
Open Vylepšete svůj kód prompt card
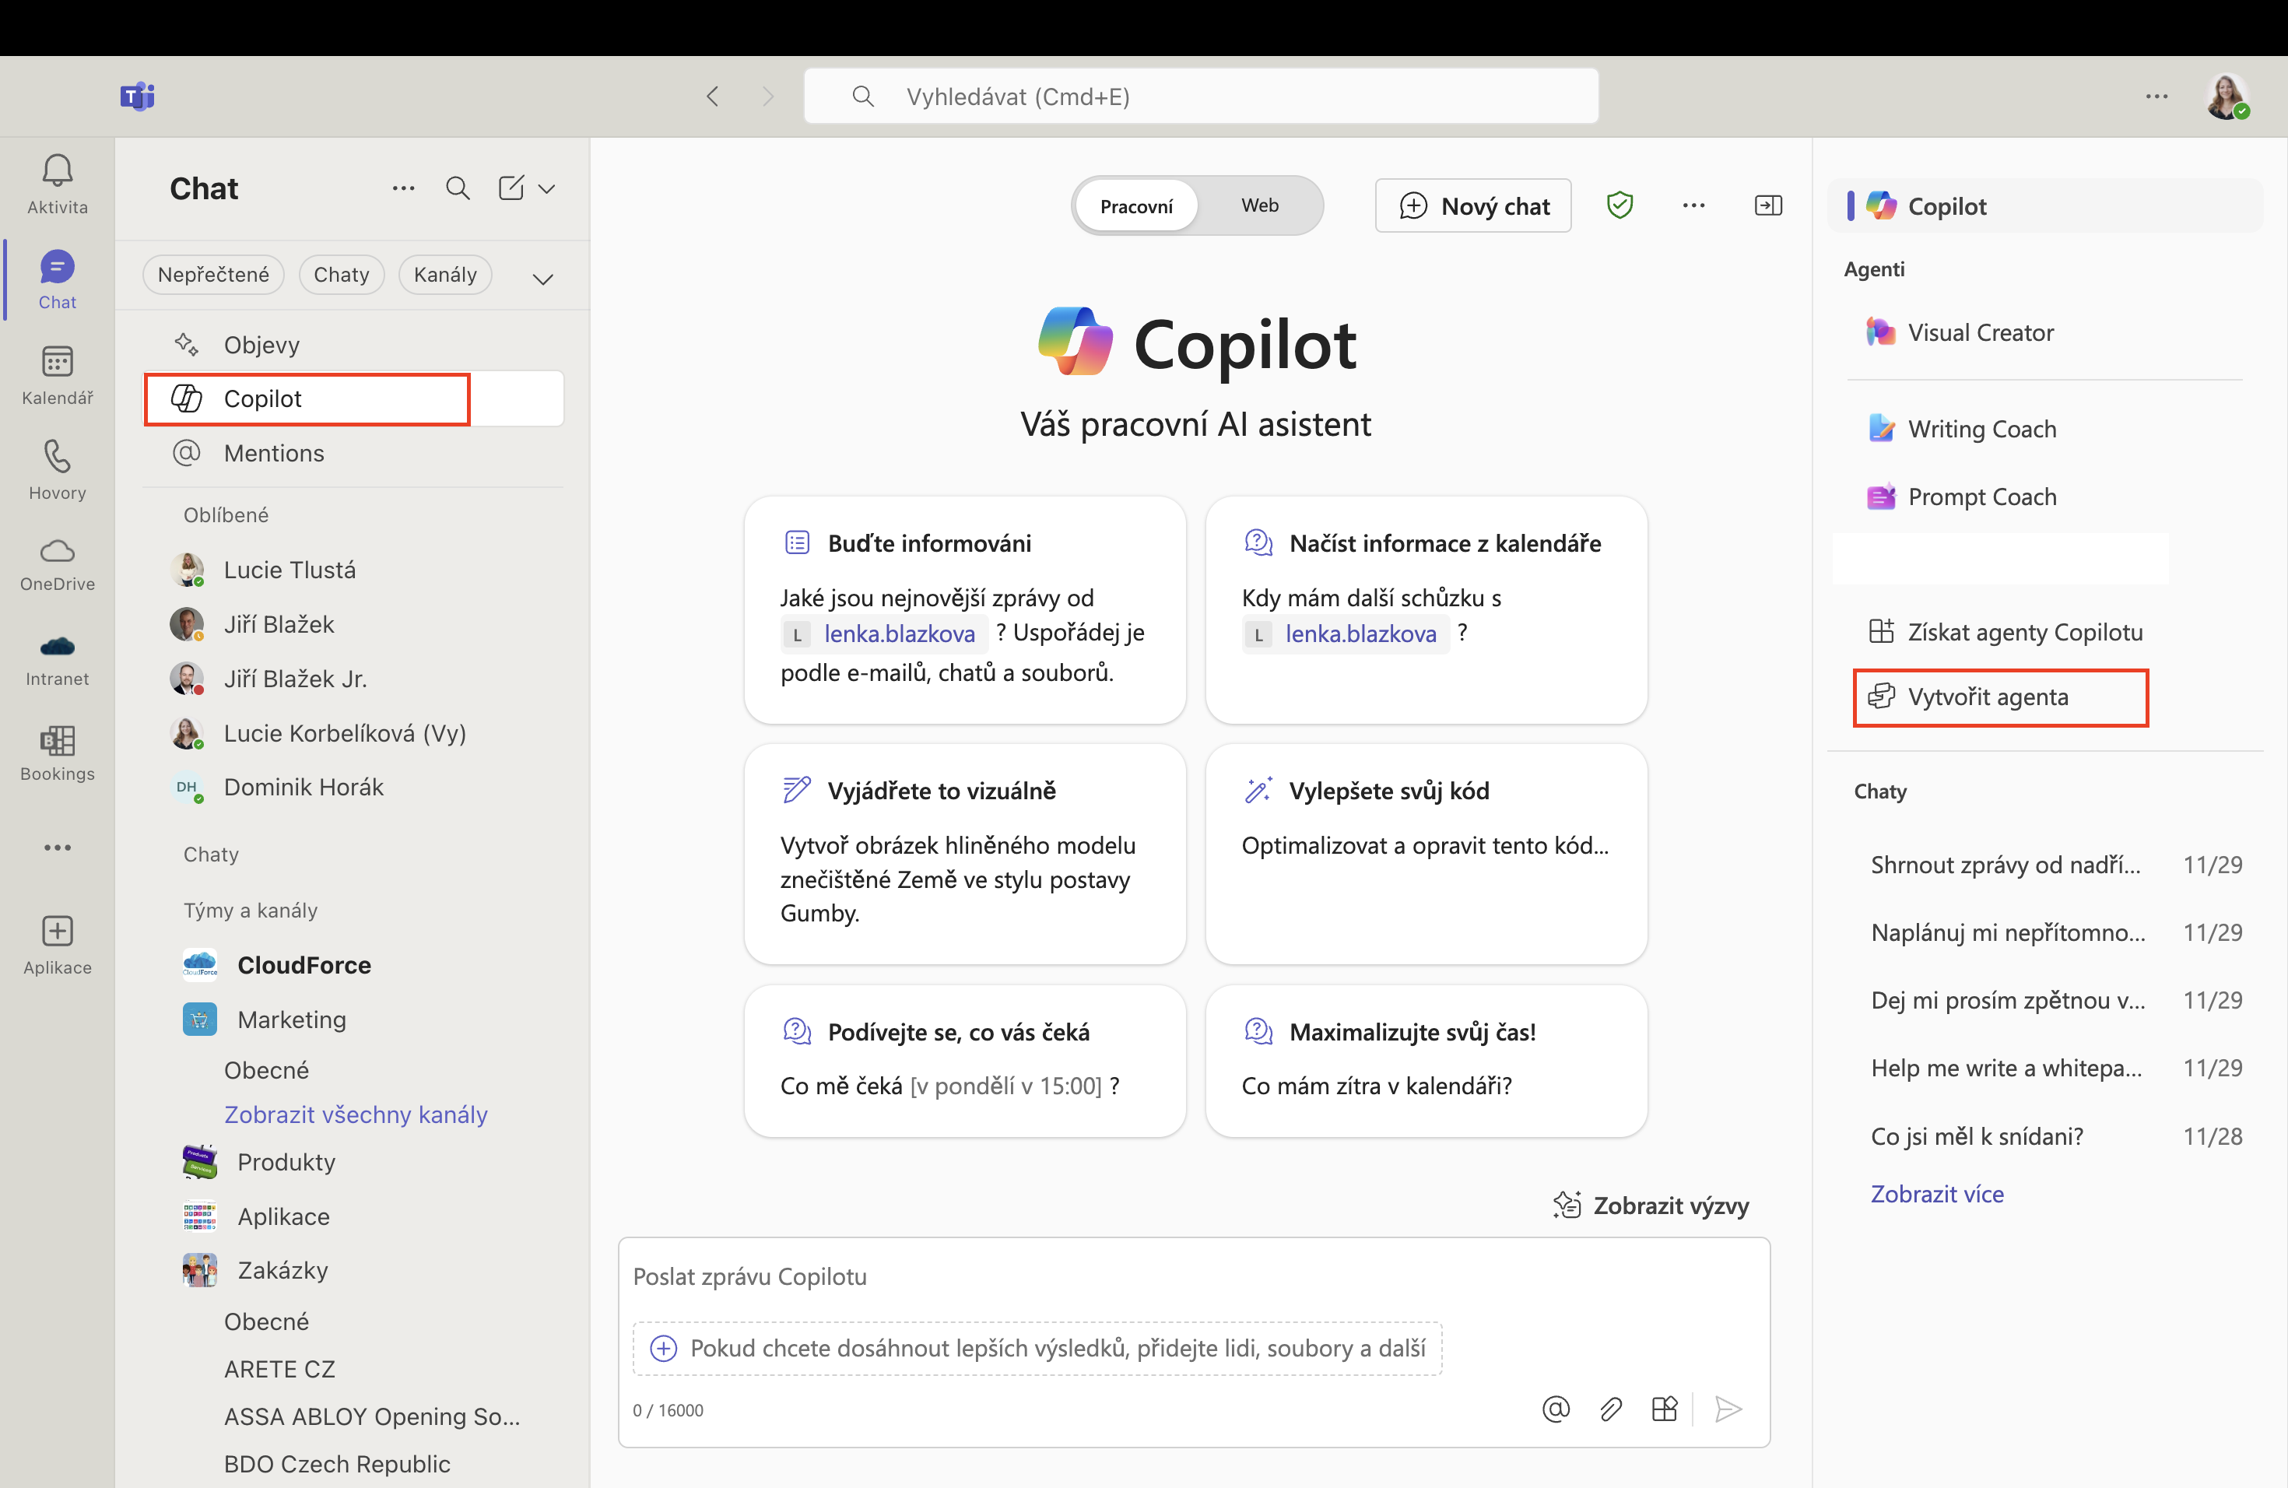[x=1426, y=854]
